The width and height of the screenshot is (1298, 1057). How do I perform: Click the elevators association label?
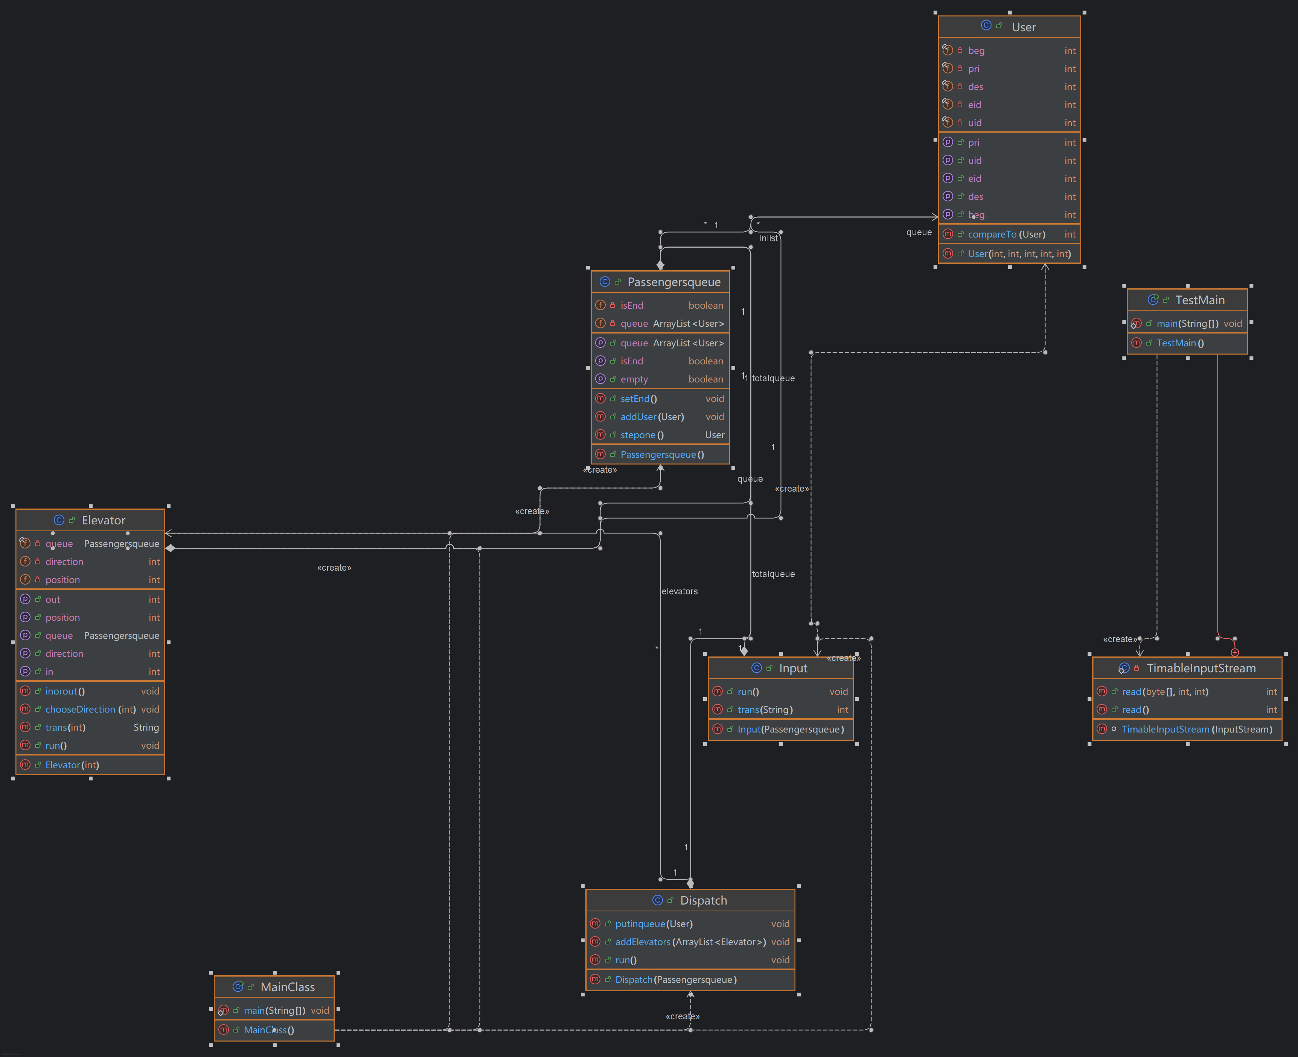(679, 591)
